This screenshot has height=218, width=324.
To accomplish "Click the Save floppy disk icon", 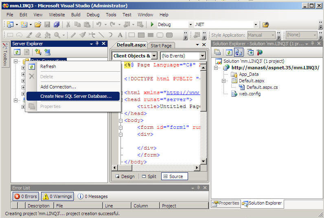I will [x=47, y=24].
